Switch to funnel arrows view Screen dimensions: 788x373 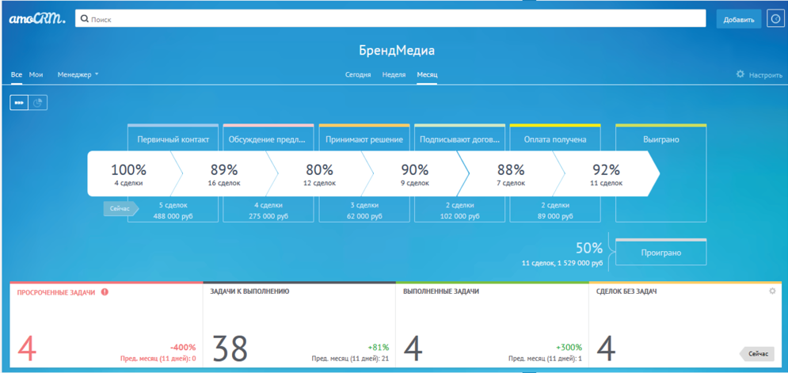click(x=19, y=103)
